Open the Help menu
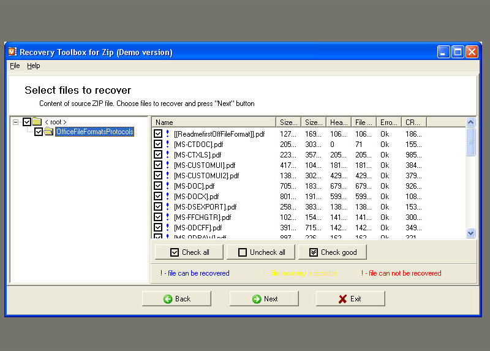The width and height of the screenshot is (490, 351). tap(34, 66)
